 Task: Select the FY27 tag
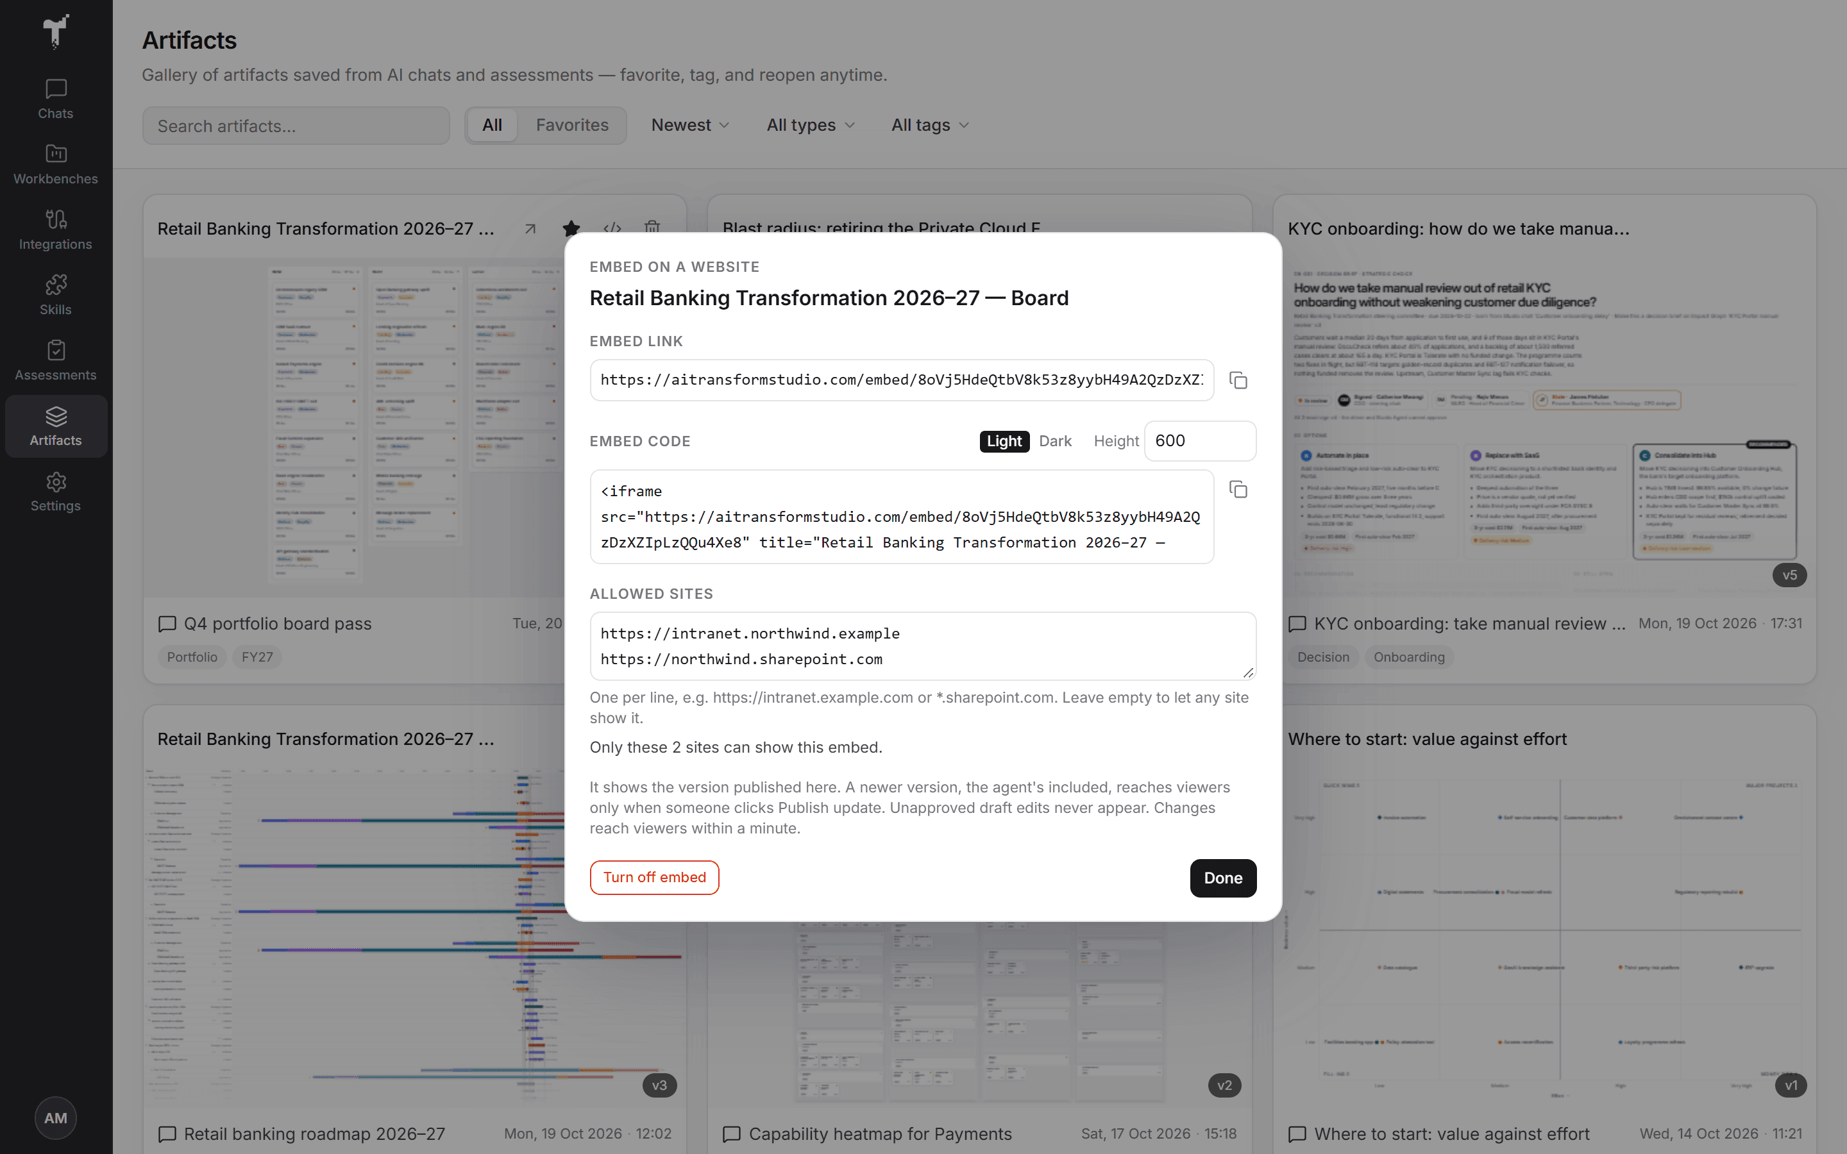tap(257, 657)
